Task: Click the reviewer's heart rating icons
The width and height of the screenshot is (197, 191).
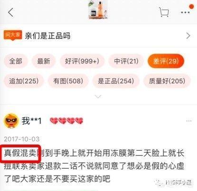Action: (66, 121)
